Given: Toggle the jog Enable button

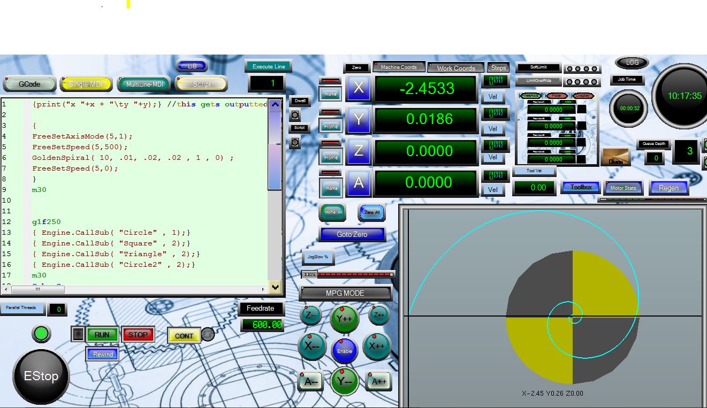Looking at the screenshot, I should tap(345, 351).
